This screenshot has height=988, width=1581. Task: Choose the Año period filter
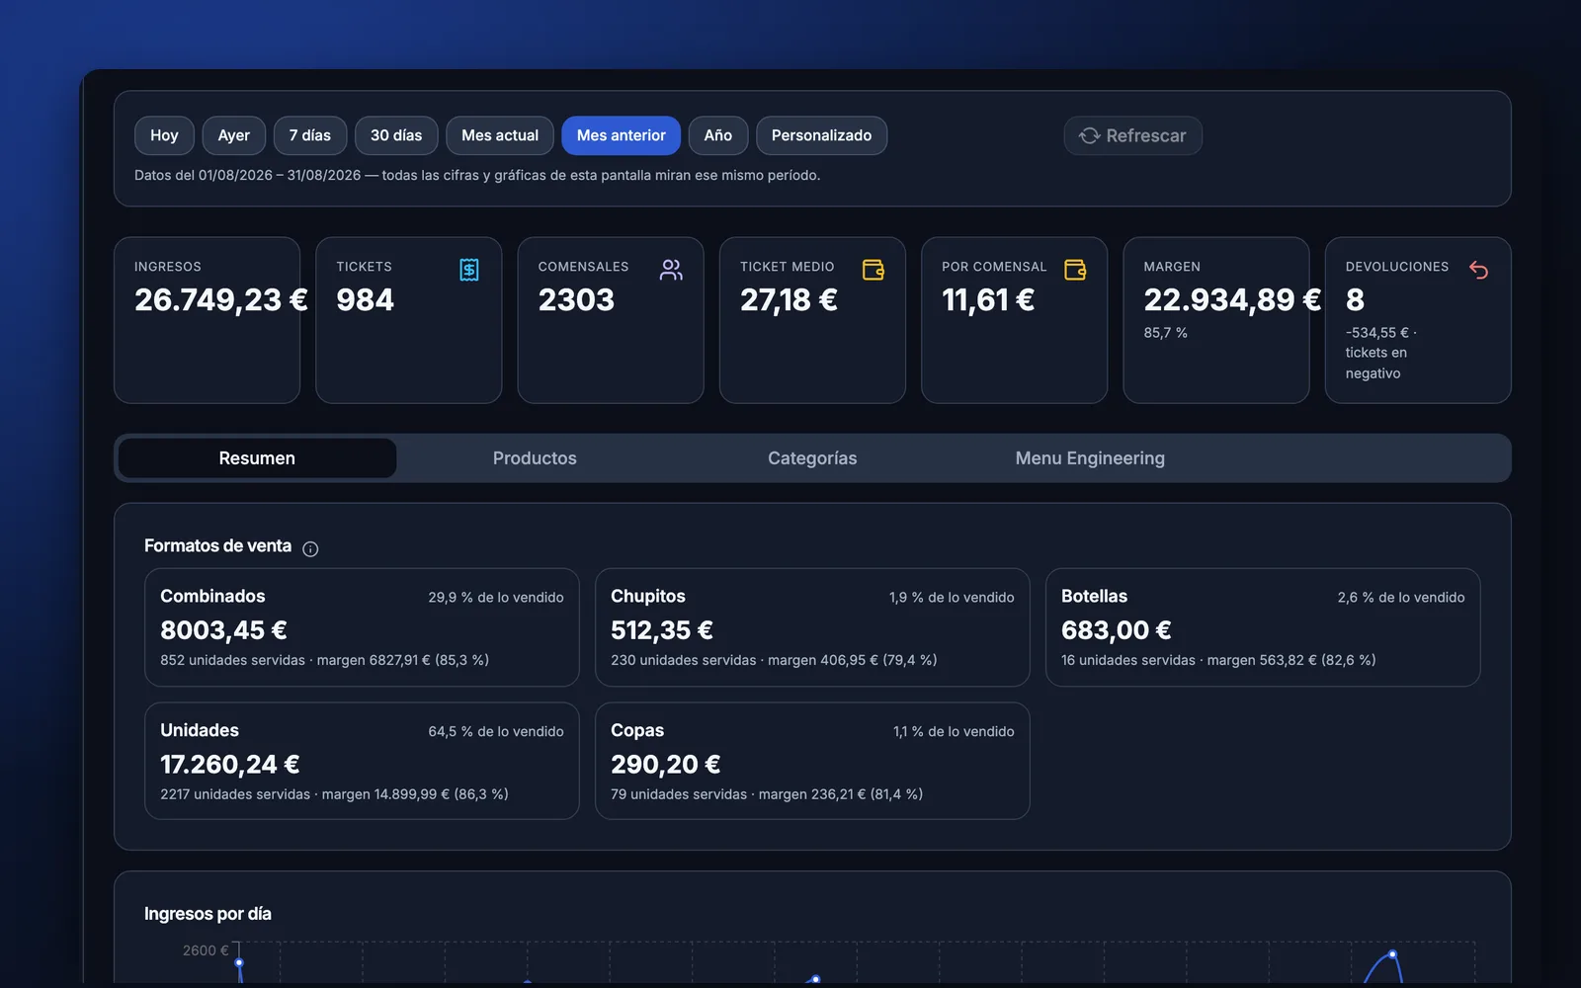[x=718, y=135]
